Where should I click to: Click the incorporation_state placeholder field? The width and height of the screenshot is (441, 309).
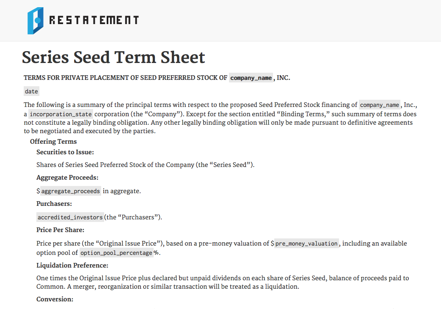(61, 114)
